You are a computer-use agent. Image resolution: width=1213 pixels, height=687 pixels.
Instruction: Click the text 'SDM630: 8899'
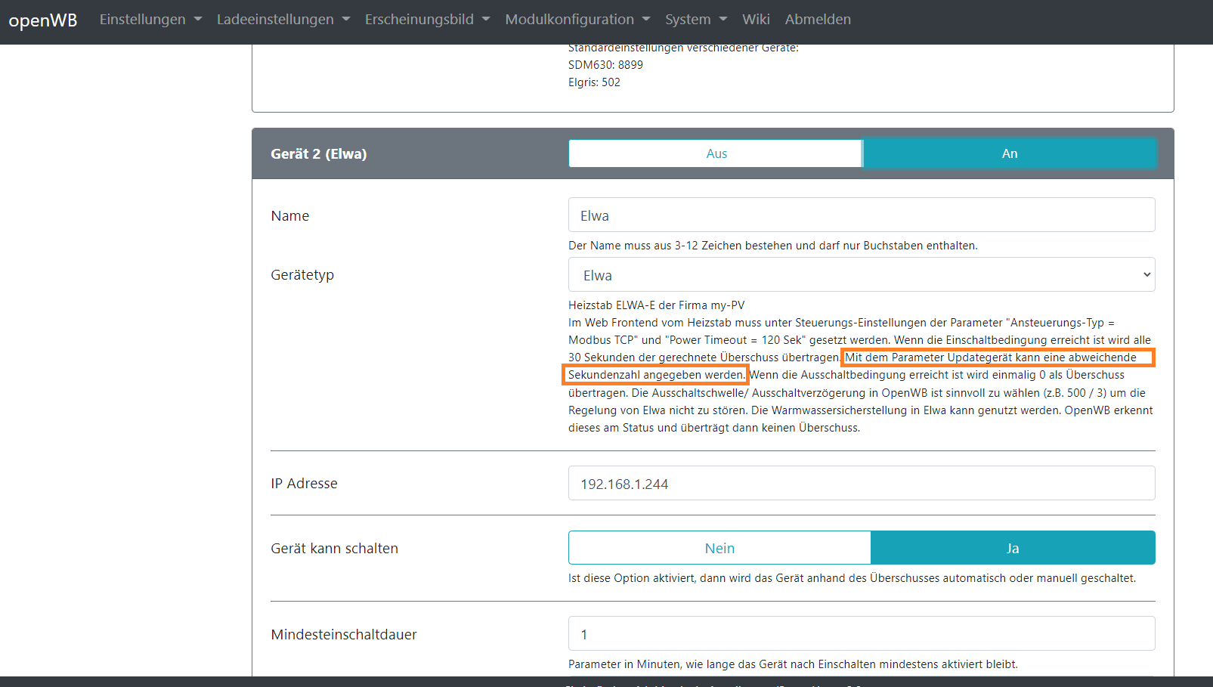click(605, 65)
